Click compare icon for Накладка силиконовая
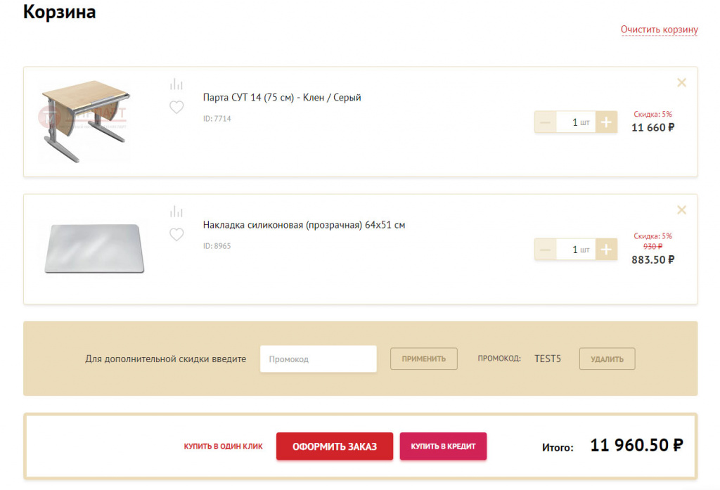720x490 pixels. tap(176, 212)
